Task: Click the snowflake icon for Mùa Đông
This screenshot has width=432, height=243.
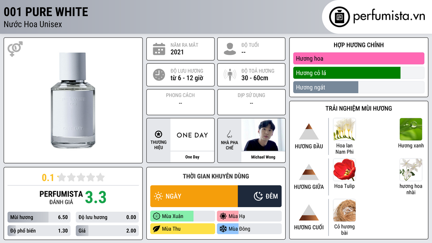Action: (x=223, y=229)
